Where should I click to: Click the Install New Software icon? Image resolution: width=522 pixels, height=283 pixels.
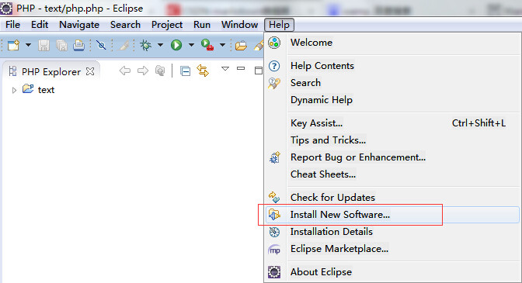coord(274,215)
